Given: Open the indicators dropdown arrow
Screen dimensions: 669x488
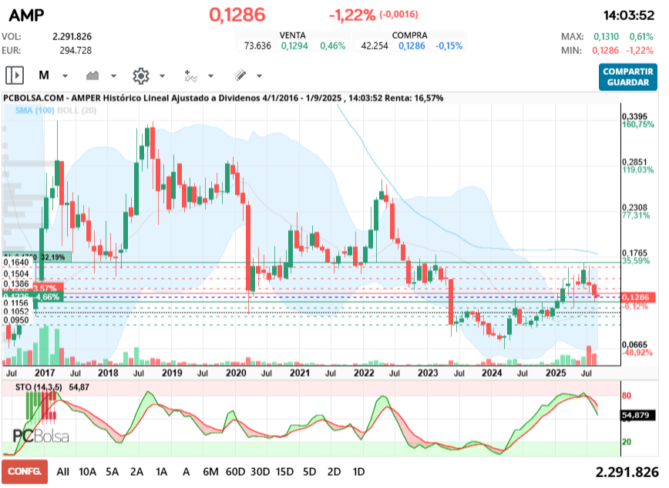Looking at the screenshot, I should click(210, 76).
